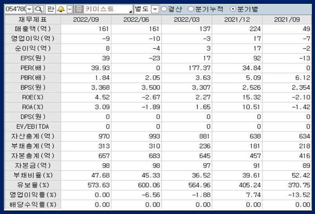
Task: Click the 순이익(억) row label
Action: click(x=33, y=49)
